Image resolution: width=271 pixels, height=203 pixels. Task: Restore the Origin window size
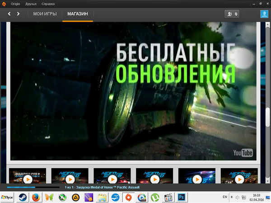click(261, 4)
